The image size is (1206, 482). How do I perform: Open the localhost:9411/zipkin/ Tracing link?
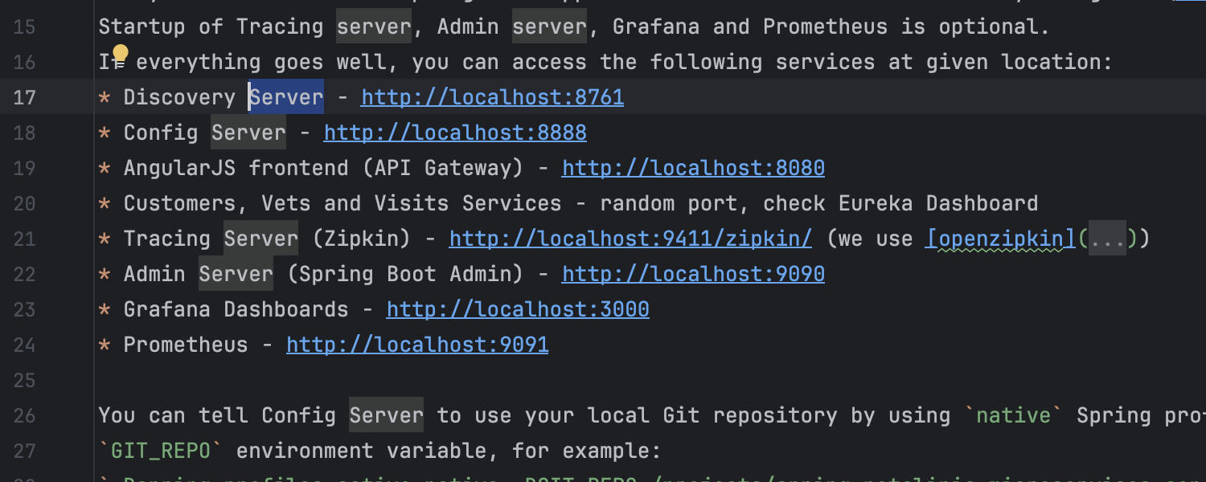coord(630,239)
